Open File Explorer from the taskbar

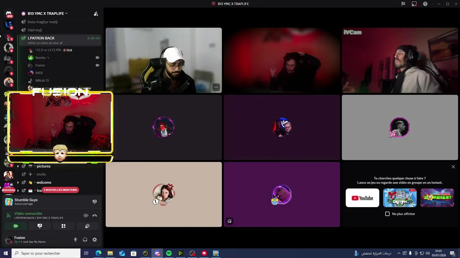110,253
